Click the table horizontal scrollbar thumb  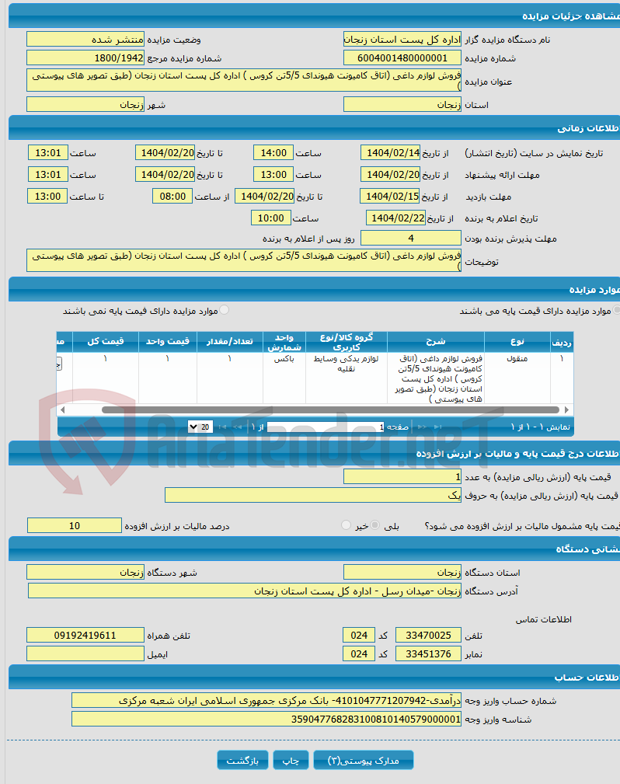(330, 409)
